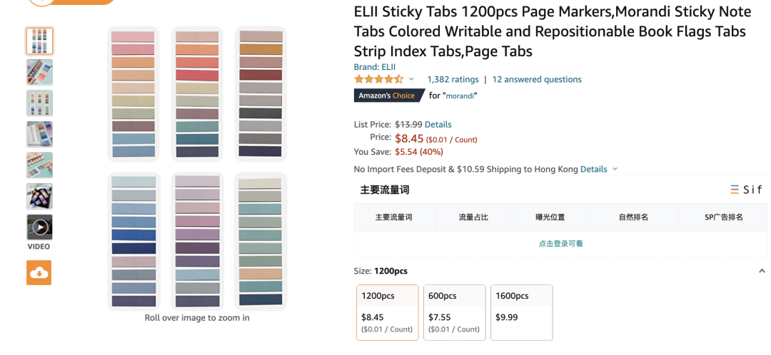Select the second product image thumbnail

(x=39, y=72)
